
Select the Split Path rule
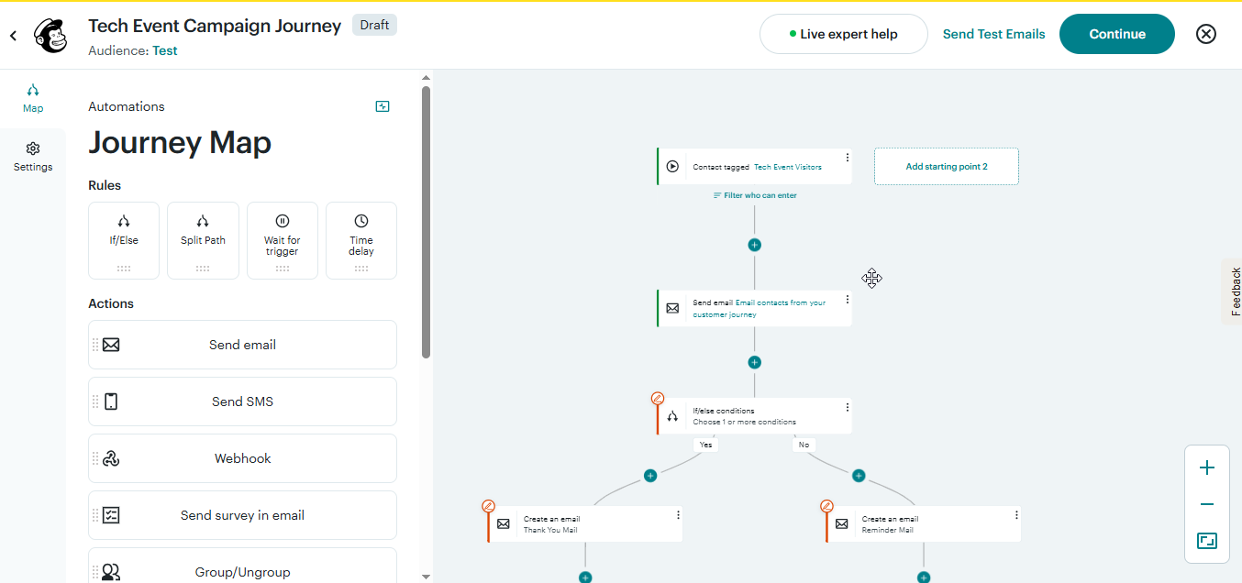203,240
